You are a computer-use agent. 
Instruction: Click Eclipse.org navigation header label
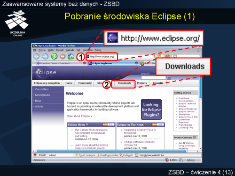point(47,83)
